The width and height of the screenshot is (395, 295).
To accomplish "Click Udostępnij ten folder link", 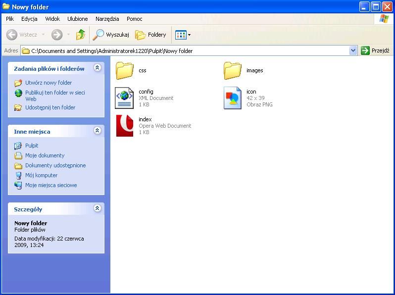I will (x=50, y=107).
